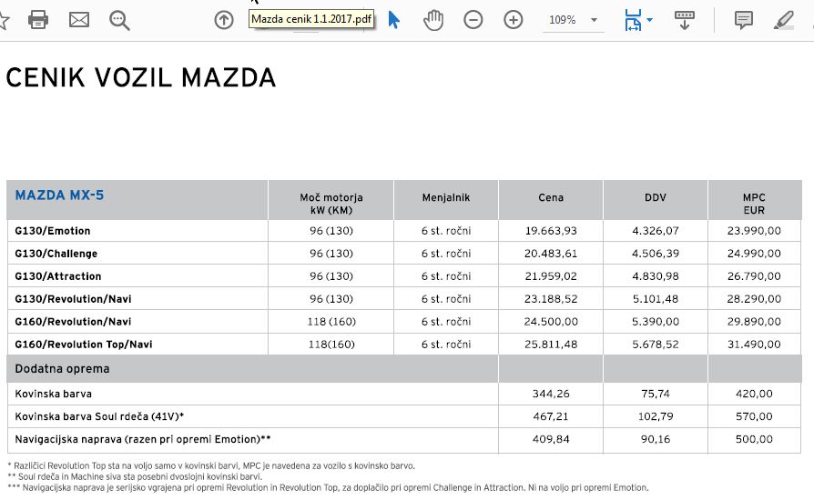The width and height of the screenshot is (814, 500).
Task: Select the Hand pan tool
Action: [433, 20]
